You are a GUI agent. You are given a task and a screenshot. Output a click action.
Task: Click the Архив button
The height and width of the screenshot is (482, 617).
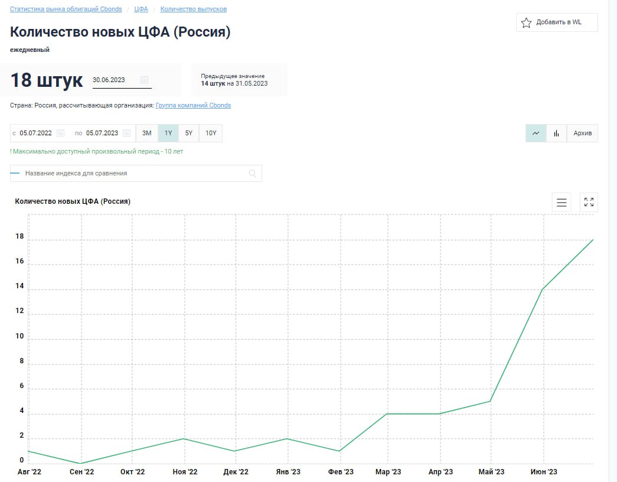582,133
